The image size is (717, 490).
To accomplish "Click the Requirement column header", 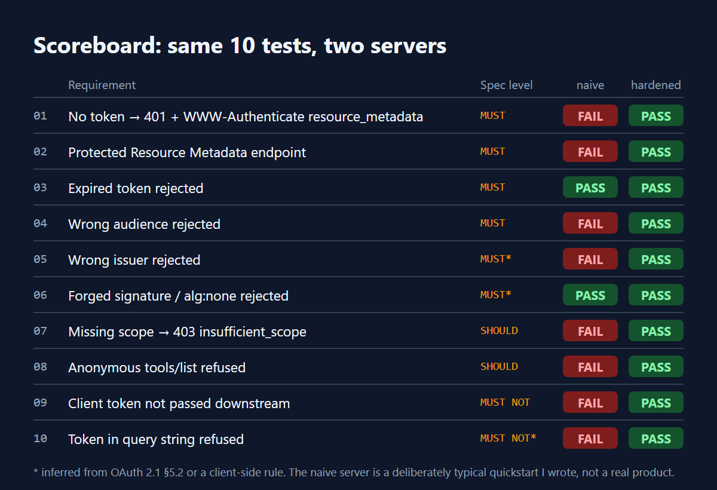I will pyautogui.click(x=102, y=85).
